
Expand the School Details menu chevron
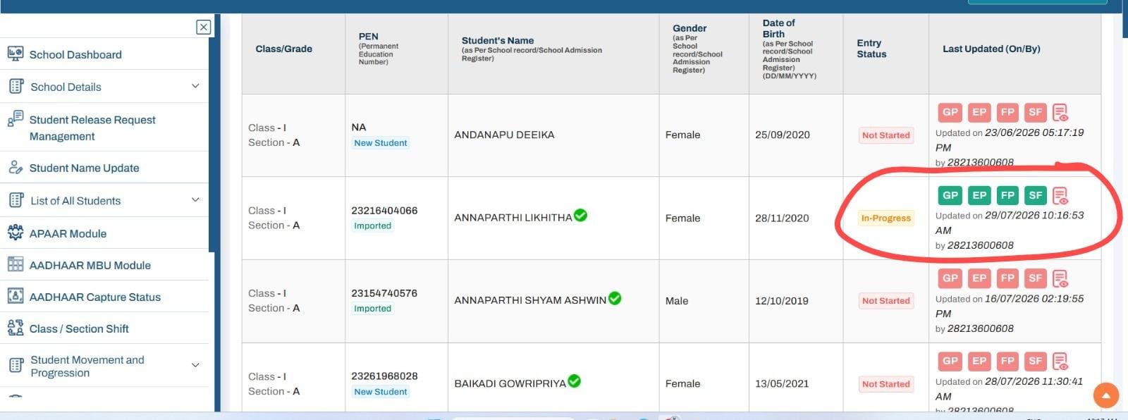click(195, 86)
